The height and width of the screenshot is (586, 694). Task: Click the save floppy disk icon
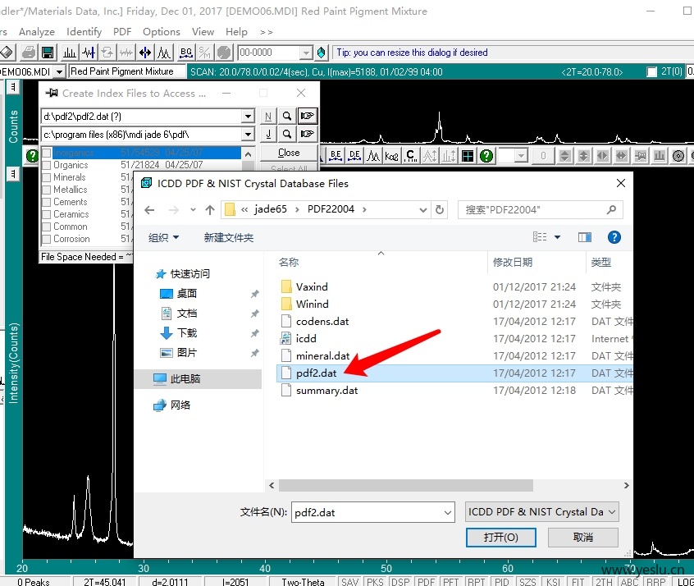[x=48, y=53]
